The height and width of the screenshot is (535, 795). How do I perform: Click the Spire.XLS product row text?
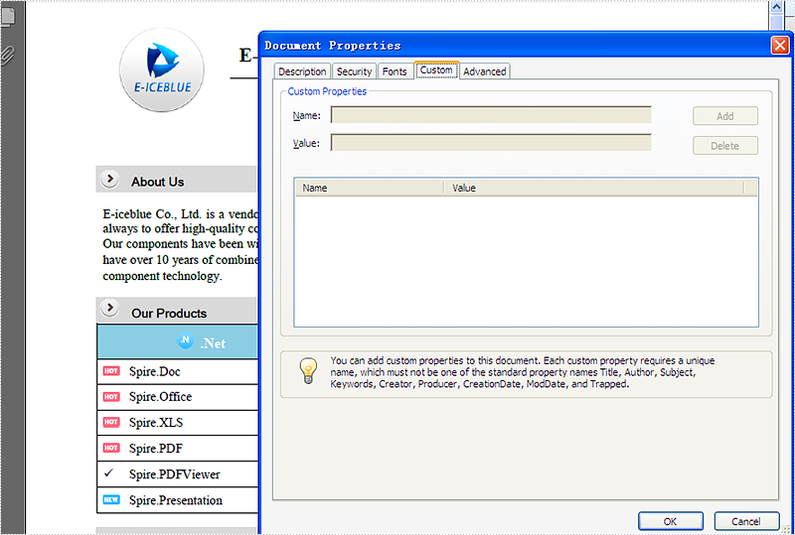coord(156,423)
